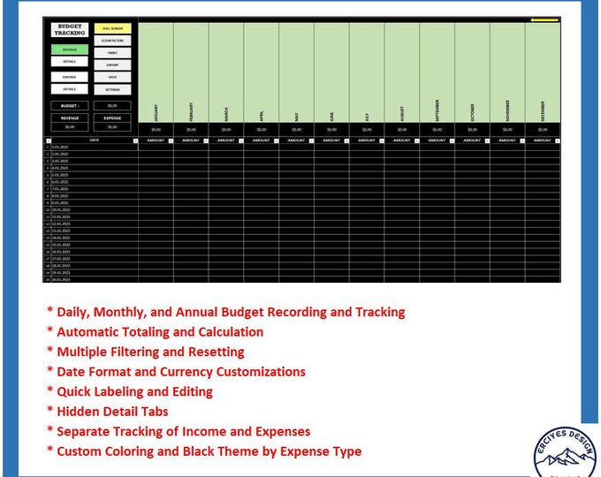Image resolution: width=601 pixels, height=477 pixels.
Task: Select the date cell 19.01.2025
Action: point(95,273)
